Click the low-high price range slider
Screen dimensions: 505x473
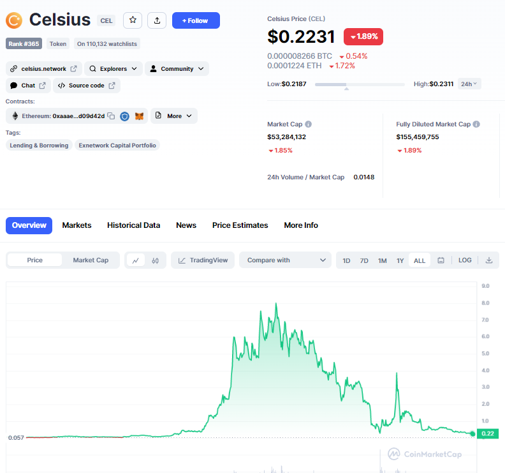[360, 84]
